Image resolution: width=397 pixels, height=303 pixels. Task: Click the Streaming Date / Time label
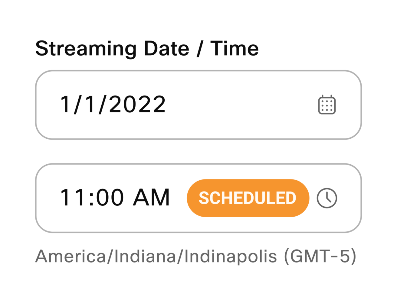147,48
